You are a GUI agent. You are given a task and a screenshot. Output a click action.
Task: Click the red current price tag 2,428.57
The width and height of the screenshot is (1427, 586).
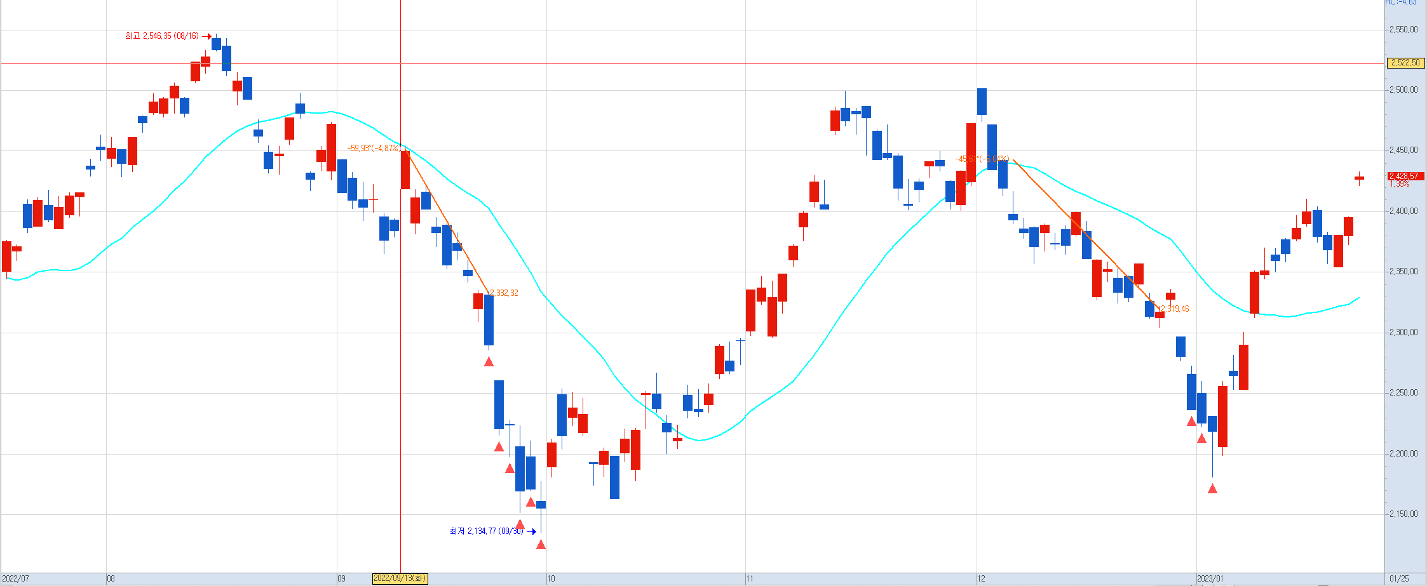1405,176
